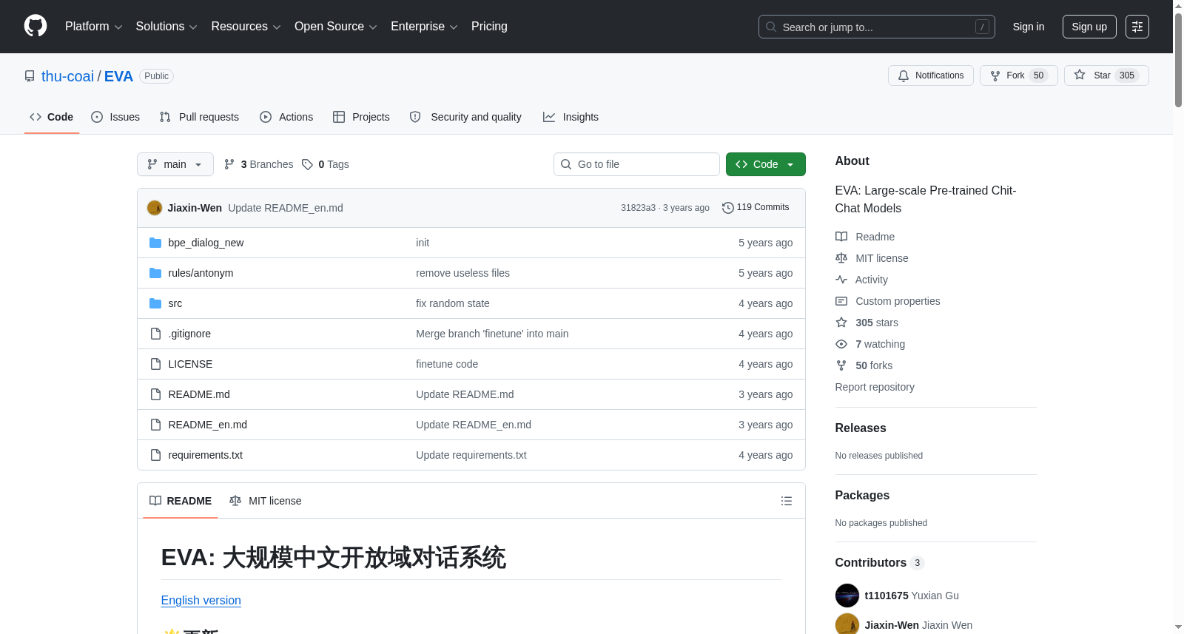Open the Security and quality tab
This screenshot has width=1184, height=634.
(465, 117)
